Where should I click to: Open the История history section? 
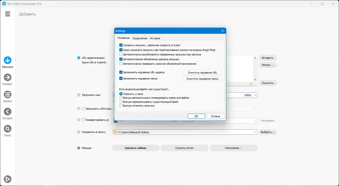pos(8,114)
